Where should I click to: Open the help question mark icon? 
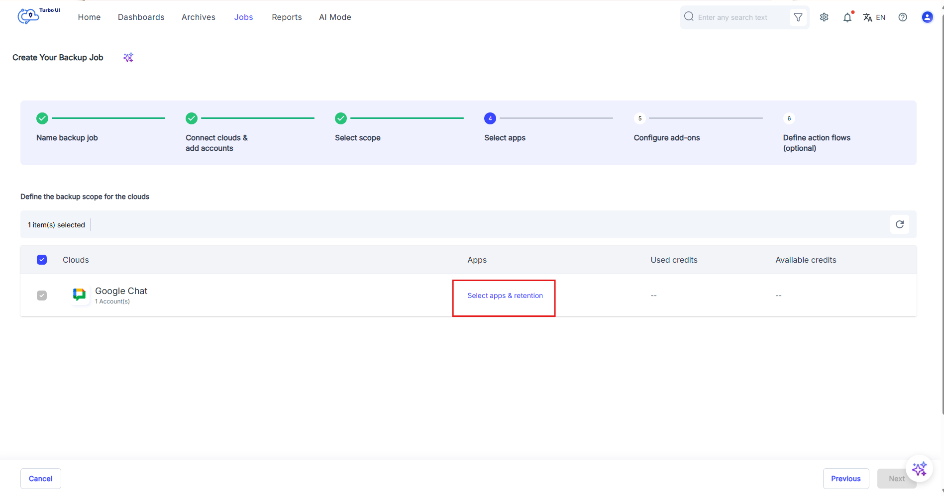coord(903,17)
